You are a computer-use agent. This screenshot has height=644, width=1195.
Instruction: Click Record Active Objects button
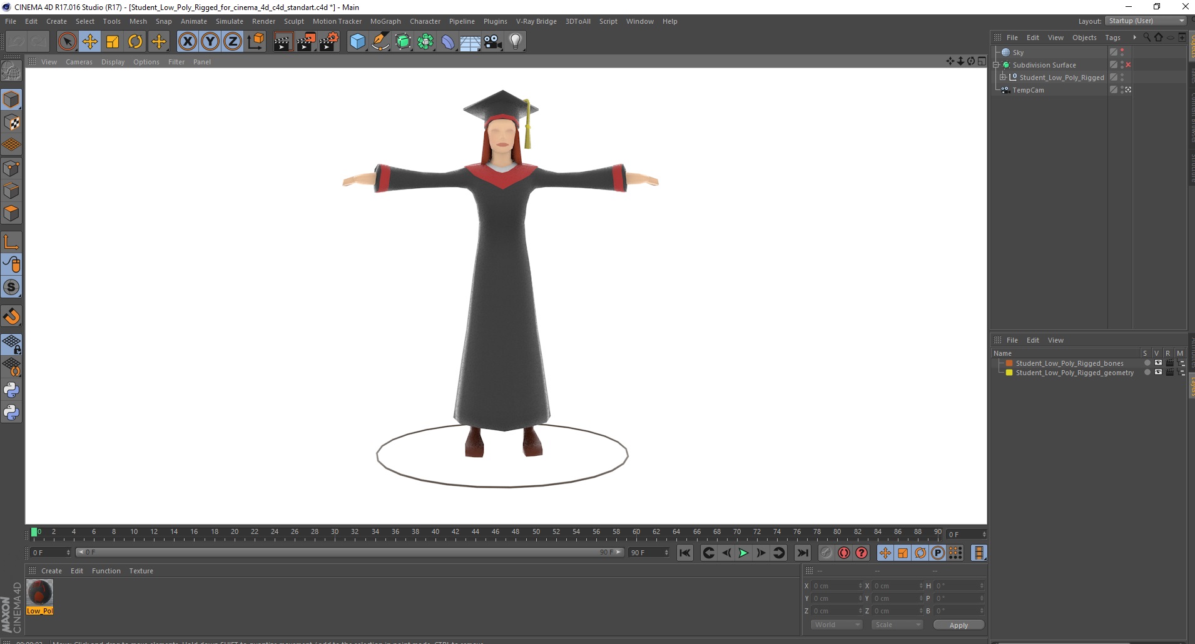point(826,553)
